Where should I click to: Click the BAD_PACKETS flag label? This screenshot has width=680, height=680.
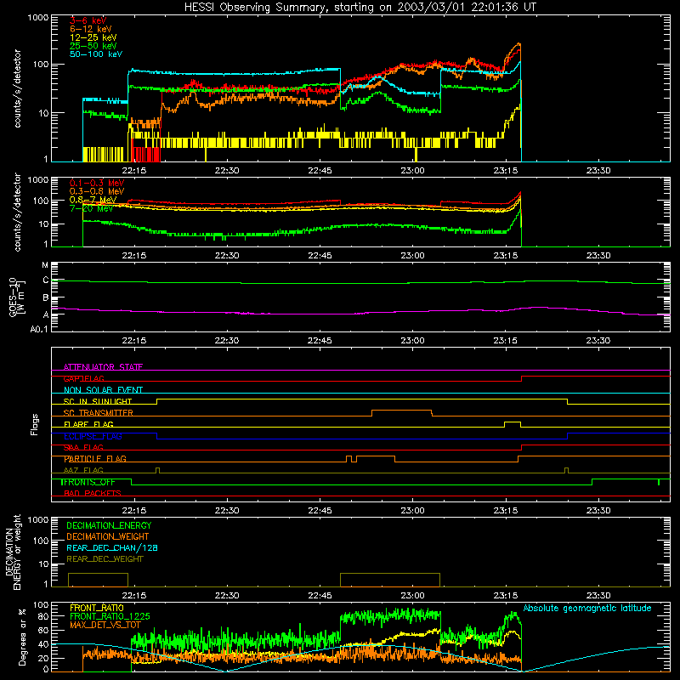93,493
